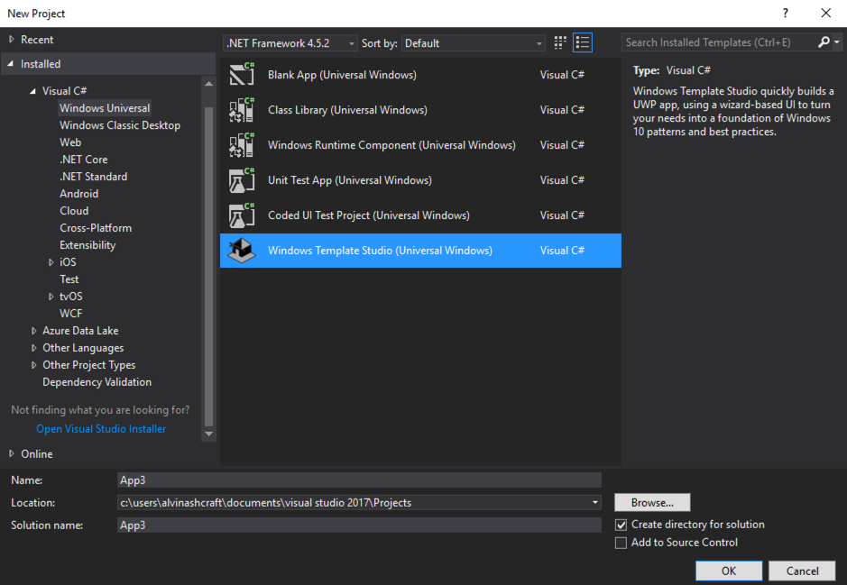Click the Windows Runtime Component template icon
Viewport: 847px width, 585px height.
[x=242, y=144]
